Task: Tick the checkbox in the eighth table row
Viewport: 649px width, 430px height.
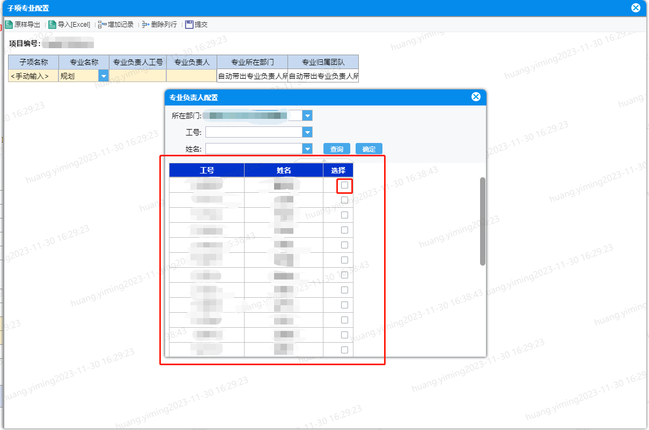Action: (x=344, y=290)
